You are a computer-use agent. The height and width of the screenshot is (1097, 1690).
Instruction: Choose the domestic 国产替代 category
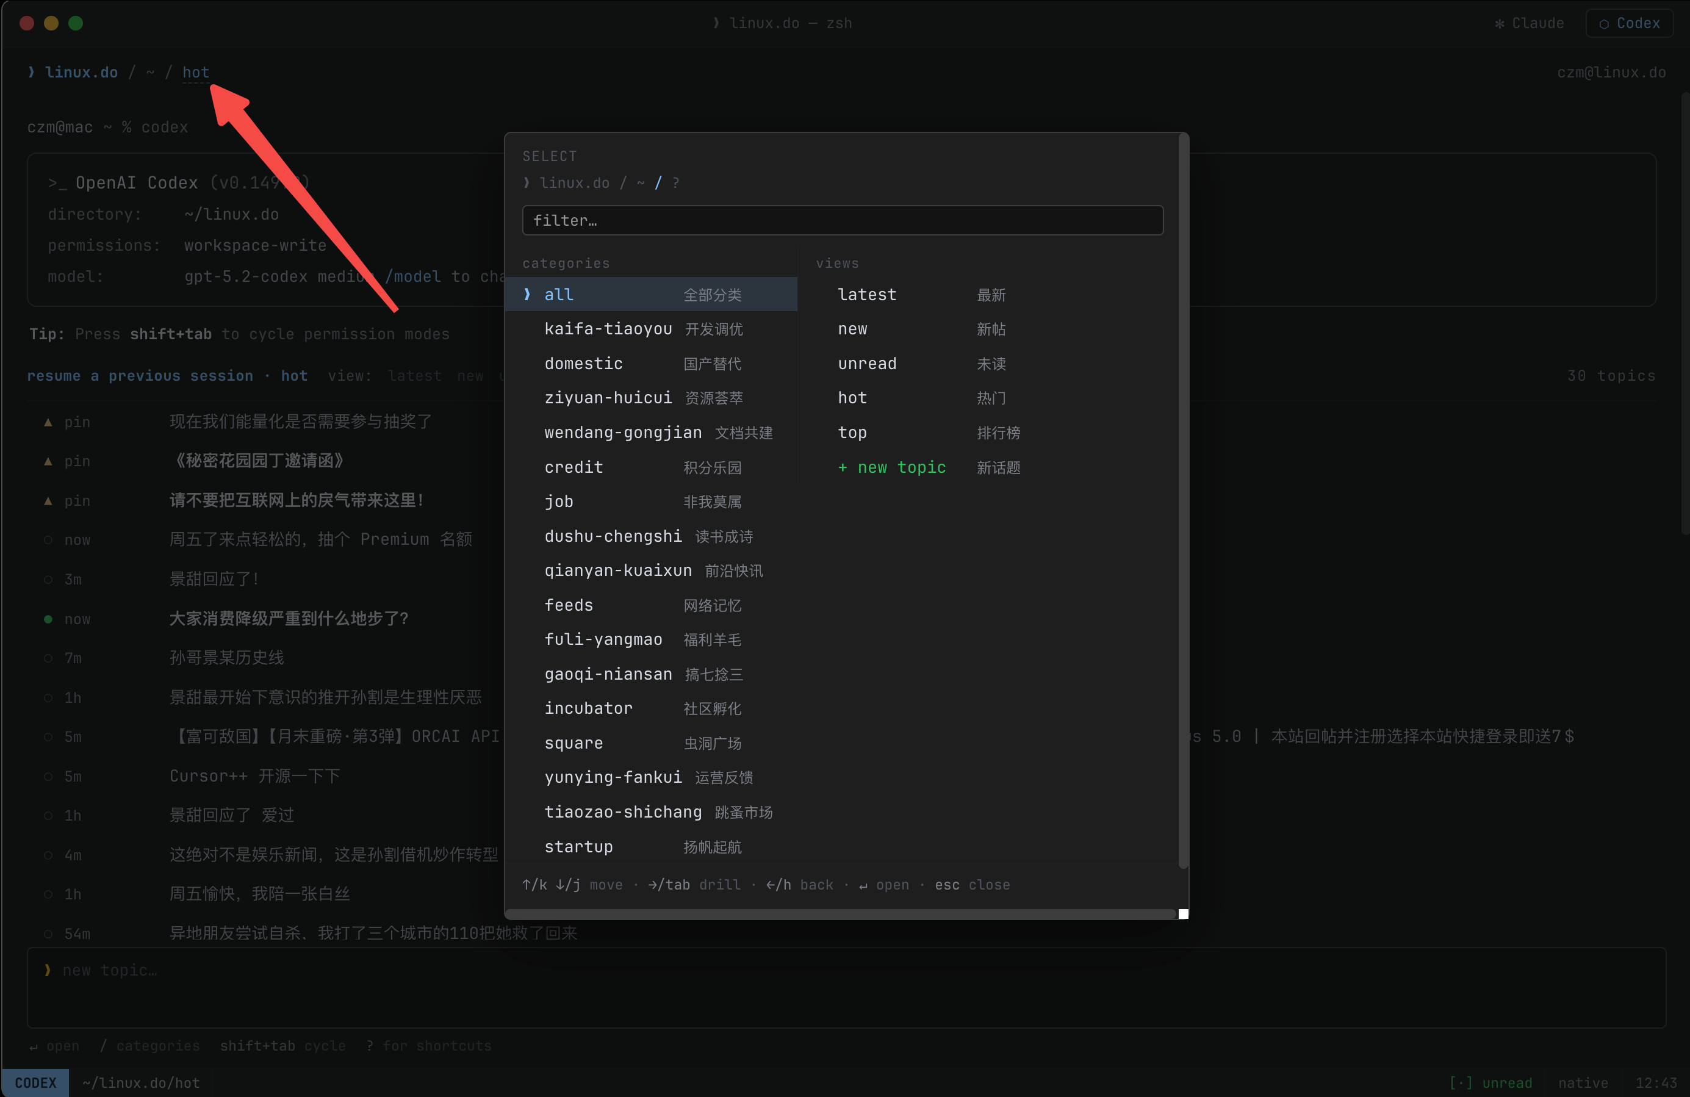pos(651,364)
